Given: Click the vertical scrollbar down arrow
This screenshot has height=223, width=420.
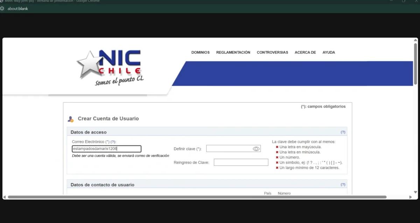Looking at the screenshot, I should pos(415,192).
